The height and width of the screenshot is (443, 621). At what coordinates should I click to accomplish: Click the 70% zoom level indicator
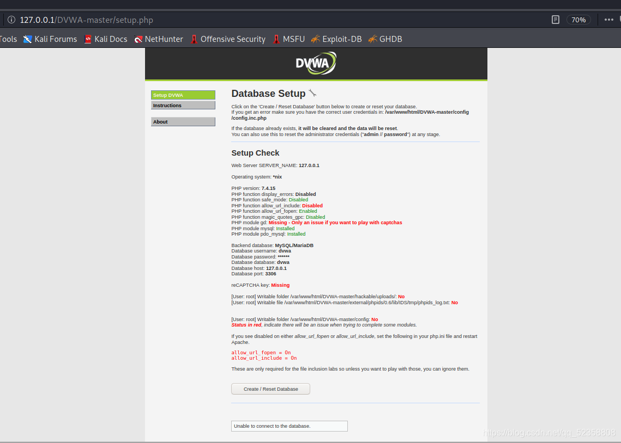click(x=578, y=20)
